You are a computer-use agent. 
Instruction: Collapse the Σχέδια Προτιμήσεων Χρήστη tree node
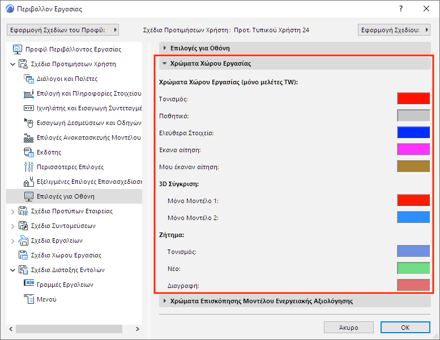pyautogui.click(x=13, y=64)
